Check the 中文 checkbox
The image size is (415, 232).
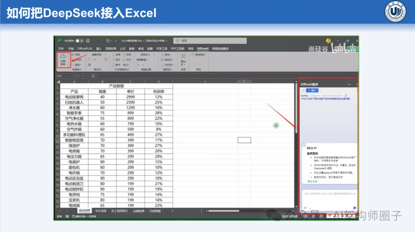(x=124, y=60)
